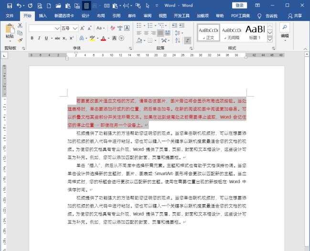Click the Find magnifier in editing group
The width and height of the screenshot is (310, 251).
coord(285,27)
